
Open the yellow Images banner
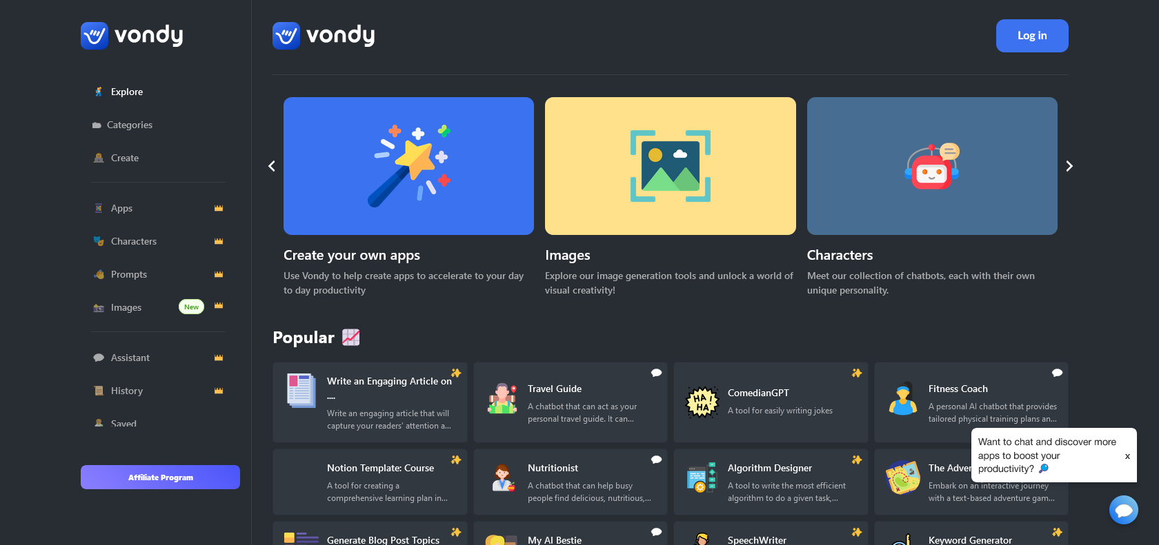[x=671, y=166]
